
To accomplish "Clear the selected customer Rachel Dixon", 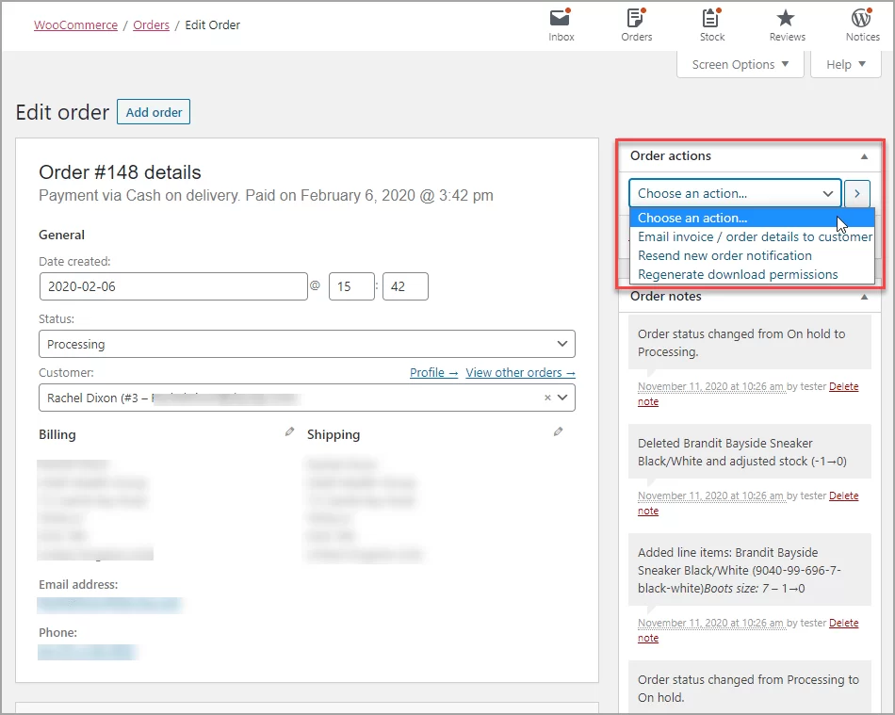I will [x=546, y=398].
